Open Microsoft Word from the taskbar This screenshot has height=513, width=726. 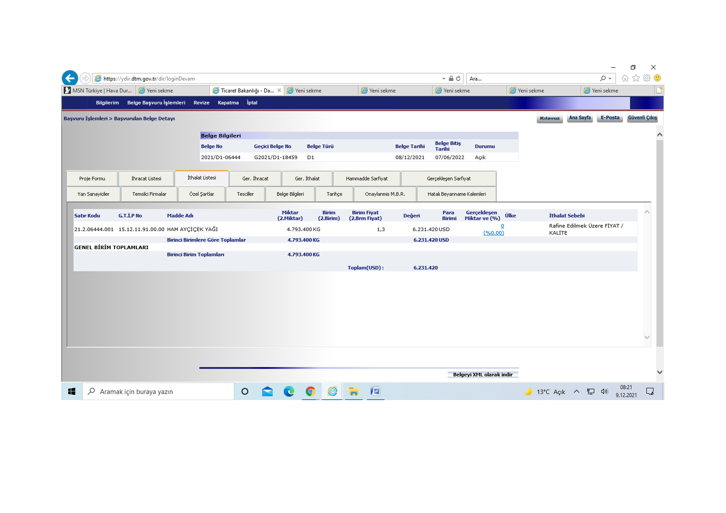(x=376, y=391)
